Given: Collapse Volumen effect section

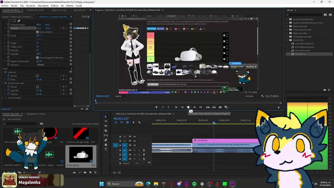Looking at the screenshot, I should click(x=2, y=72).
